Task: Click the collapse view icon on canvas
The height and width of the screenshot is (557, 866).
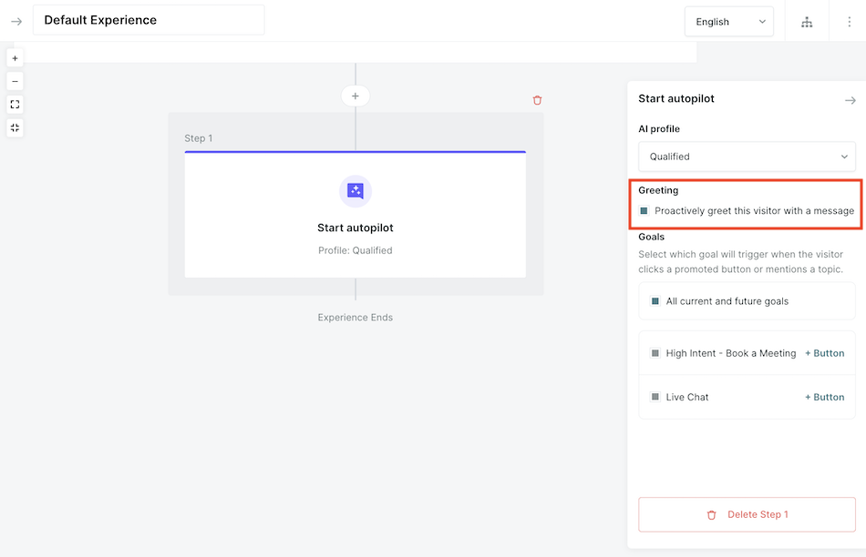Action: click(x=15, y=127)
